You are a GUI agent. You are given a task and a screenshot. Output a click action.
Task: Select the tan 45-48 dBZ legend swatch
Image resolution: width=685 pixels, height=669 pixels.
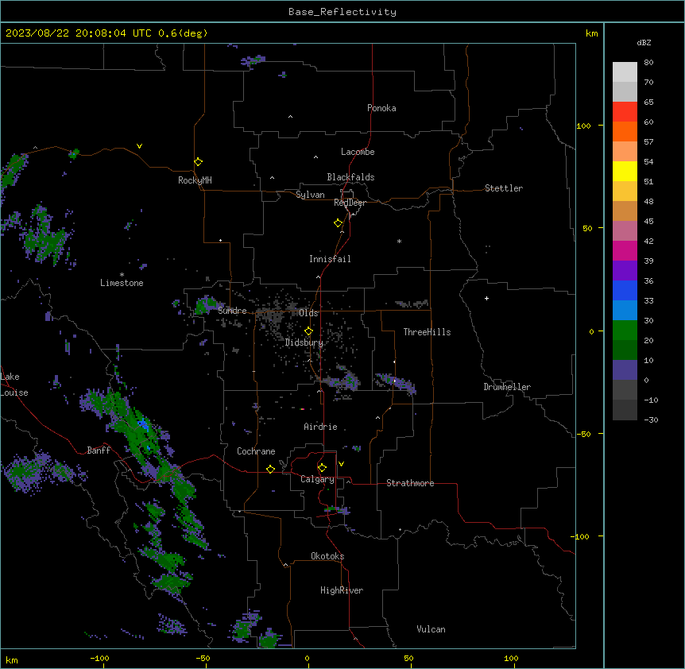coord(625,211)
